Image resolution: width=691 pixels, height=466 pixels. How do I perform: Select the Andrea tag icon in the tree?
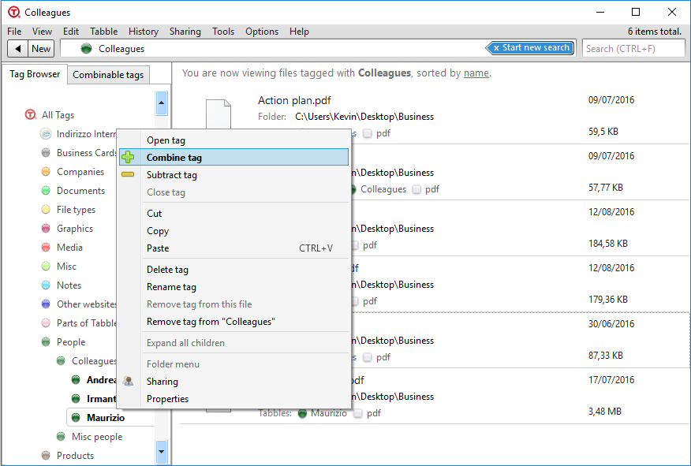[x=76, y=380]
